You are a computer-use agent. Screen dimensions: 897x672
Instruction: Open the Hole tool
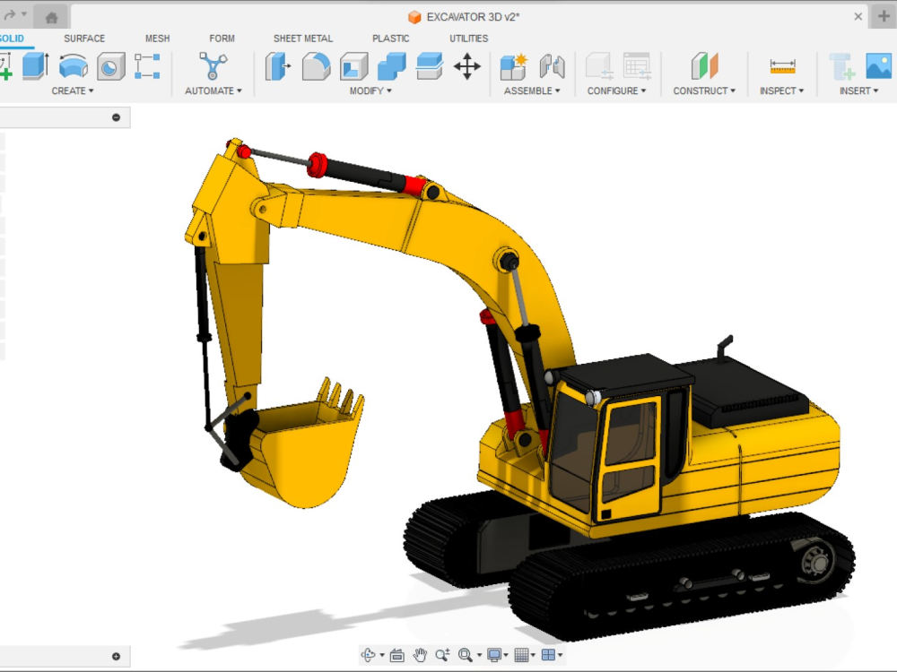(109, 67)
